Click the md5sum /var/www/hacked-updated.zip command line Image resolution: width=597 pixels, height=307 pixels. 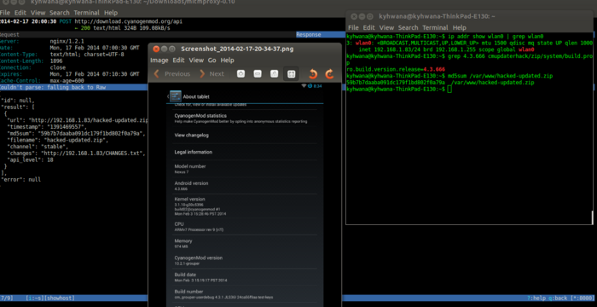[x=449, y=76]
